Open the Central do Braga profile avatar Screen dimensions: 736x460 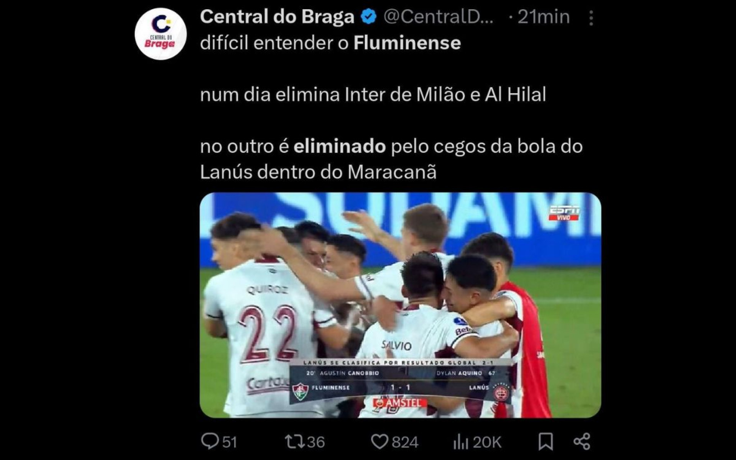161,33
